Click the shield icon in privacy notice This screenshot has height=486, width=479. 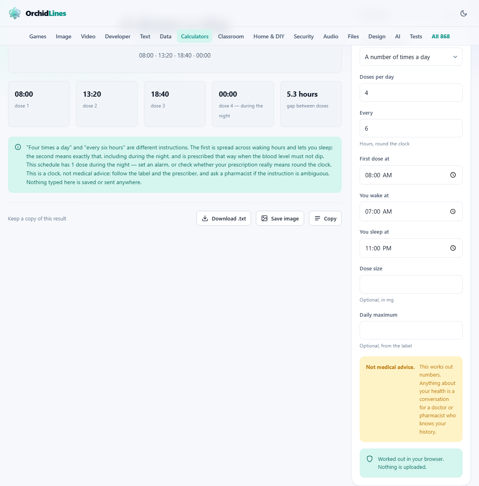(370, 459)
